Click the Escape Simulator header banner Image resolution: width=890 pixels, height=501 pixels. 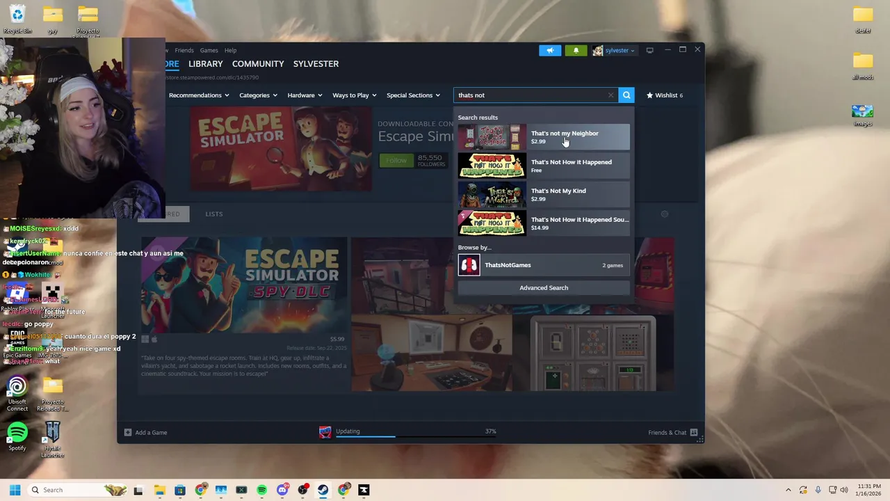pyautogui.click(x=281, y=149)
